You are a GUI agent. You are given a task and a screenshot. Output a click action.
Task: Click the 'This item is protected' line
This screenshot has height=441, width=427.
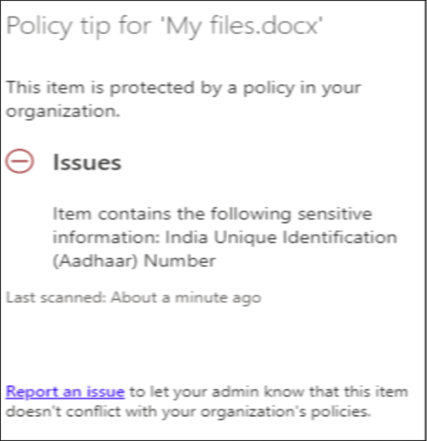(183, 88)
